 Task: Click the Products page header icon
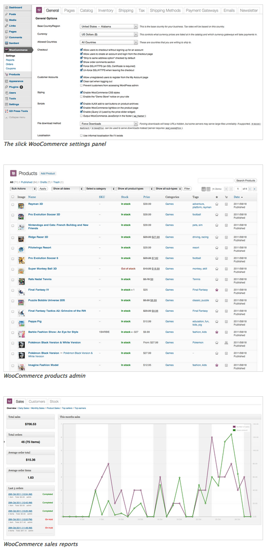(x=14, y=173)
